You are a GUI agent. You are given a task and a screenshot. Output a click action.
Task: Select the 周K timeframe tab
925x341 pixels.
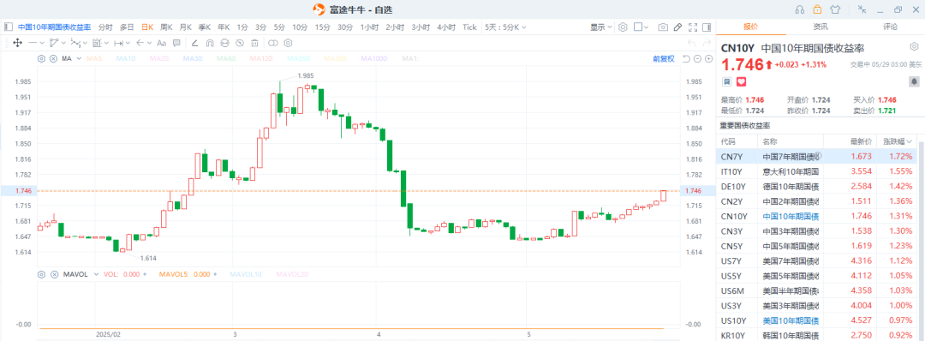pyautogui.click(x=166, y=27)
